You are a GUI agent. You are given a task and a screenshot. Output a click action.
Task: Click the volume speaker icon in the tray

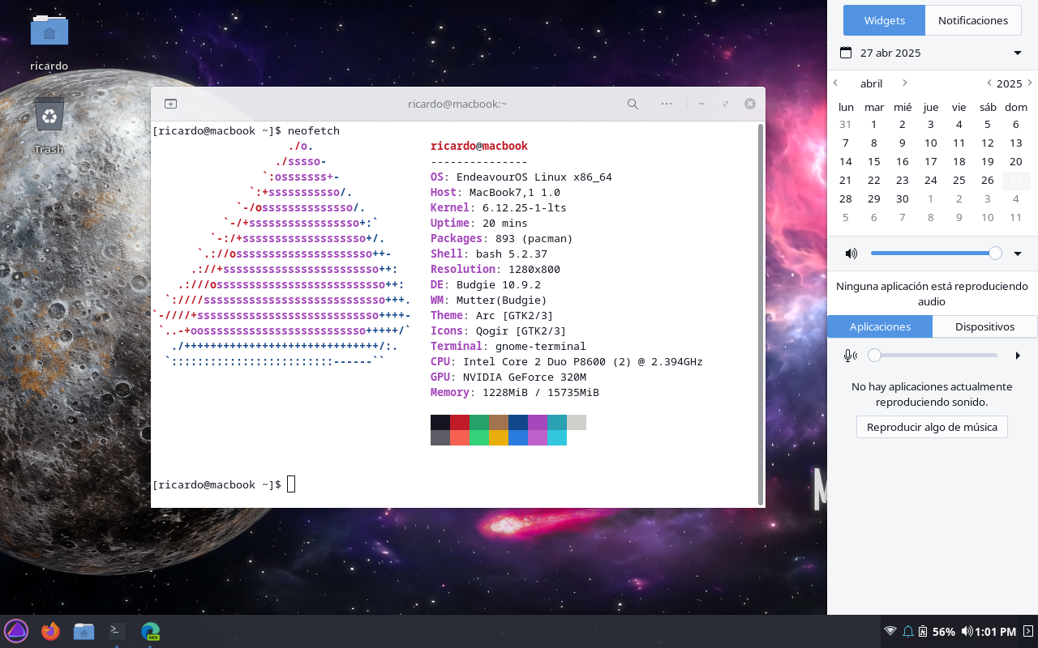point(967,631)
